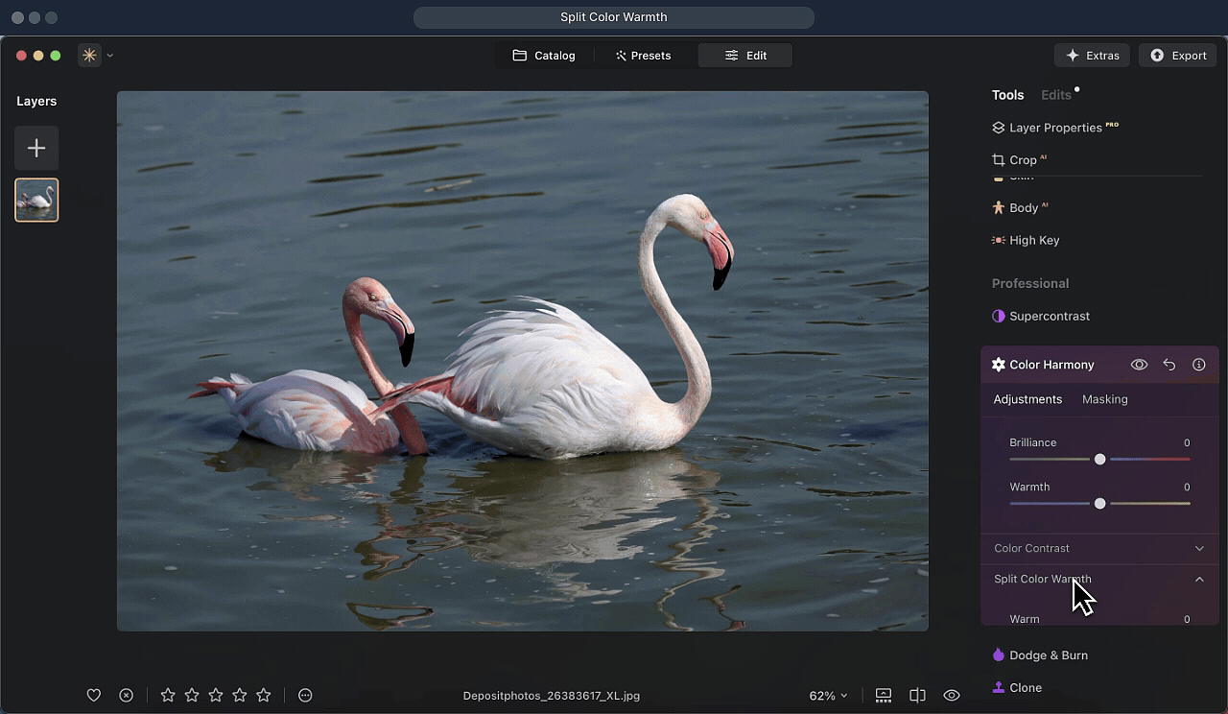Screen dimensions: 1228x714
Task: Reset Color Harmony with the undo arrow
Action: 1169,365
